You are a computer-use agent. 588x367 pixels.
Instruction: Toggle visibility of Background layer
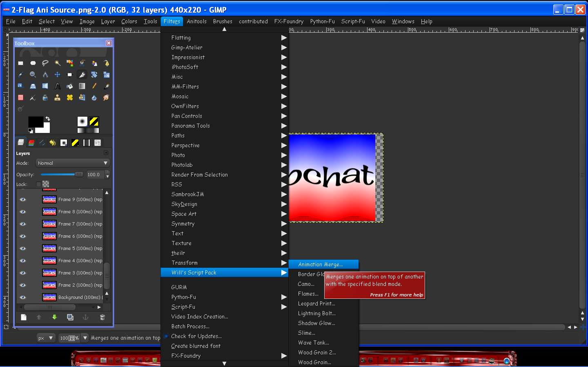tap(23, 297)
